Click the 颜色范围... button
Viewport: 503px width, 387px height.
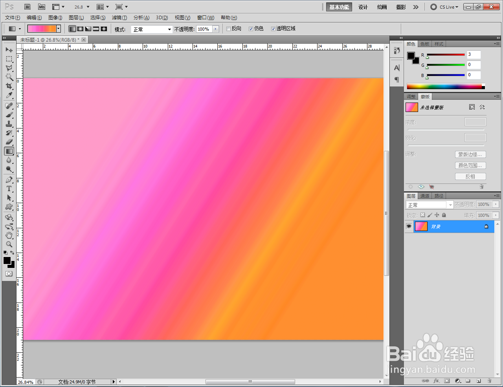[470, 165]
